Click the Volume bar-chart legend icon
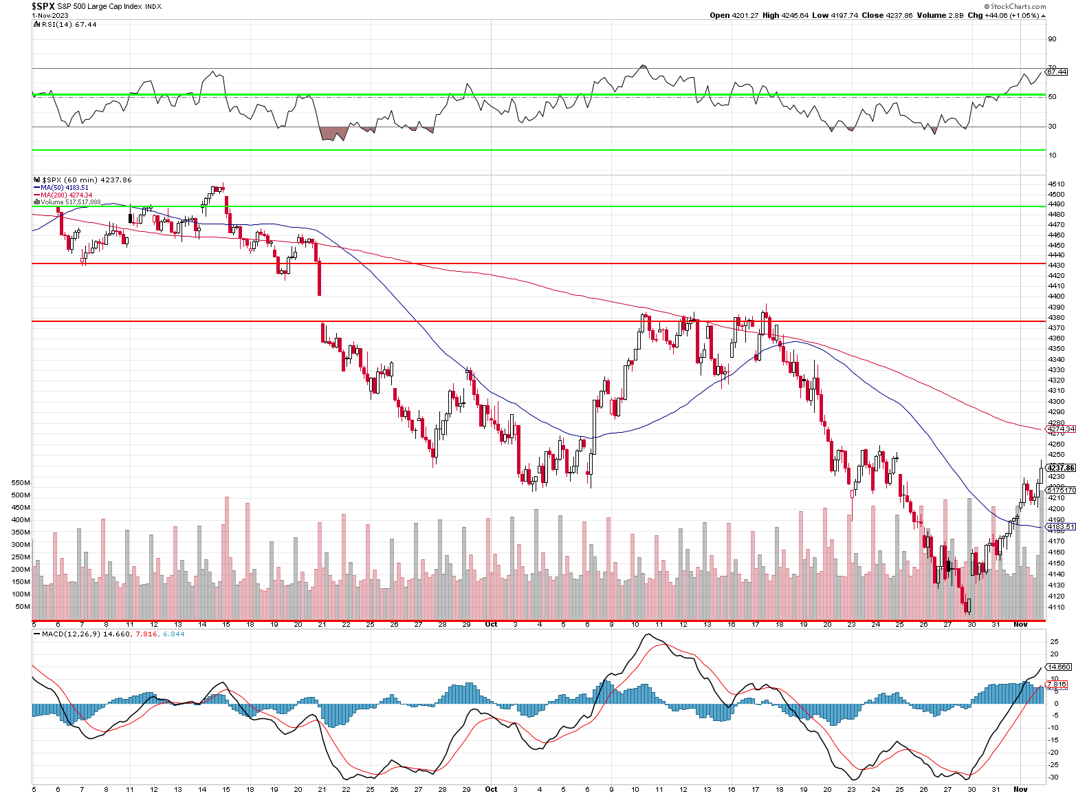 (36, 202)
